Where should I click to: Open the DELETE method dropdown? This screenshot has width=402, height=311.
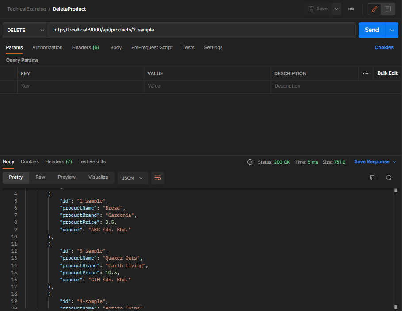point(26,30)
